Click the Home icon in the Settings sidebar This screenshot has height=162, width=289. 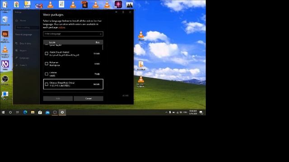tap(17, 21)
